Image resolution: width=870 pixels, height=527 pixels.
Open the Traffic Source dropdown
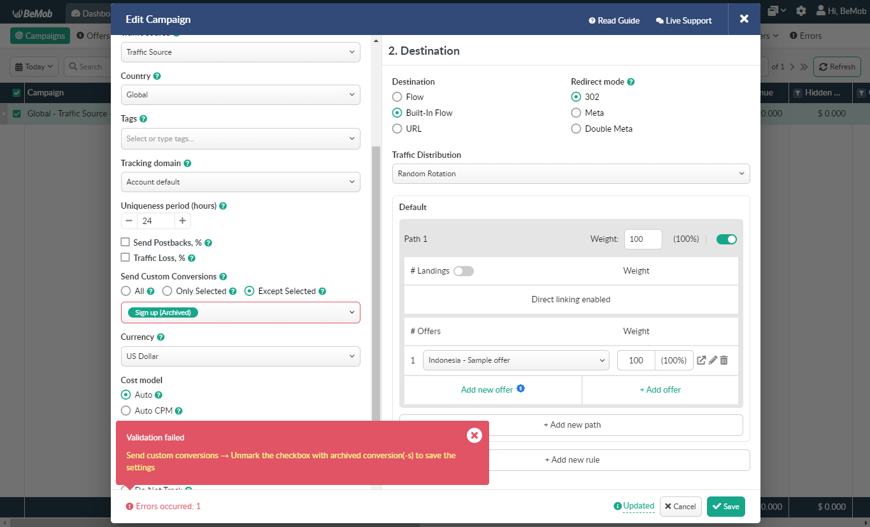tap(241, 52)
